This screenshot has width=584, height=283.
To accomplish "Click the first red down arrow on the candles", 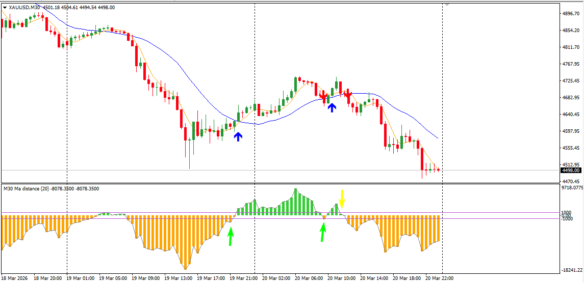I will (323, 96).
